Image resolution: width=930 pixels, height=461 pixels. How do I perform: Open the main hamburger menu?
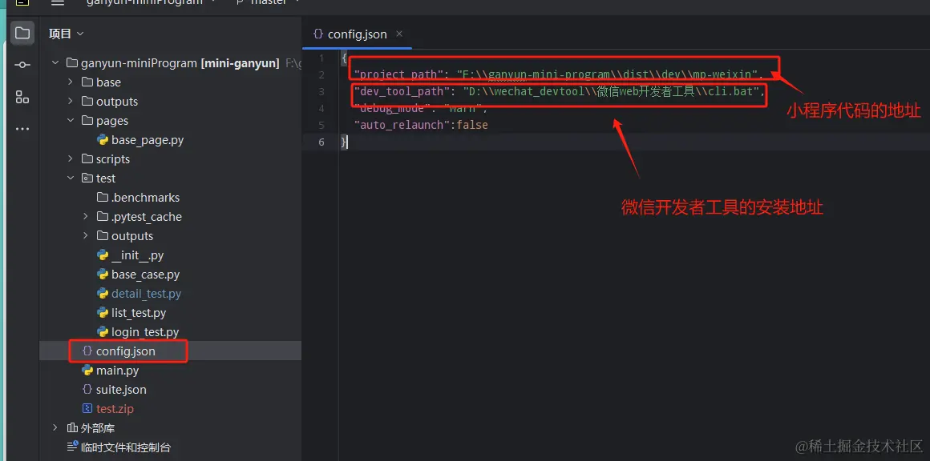tap(58, 2)
